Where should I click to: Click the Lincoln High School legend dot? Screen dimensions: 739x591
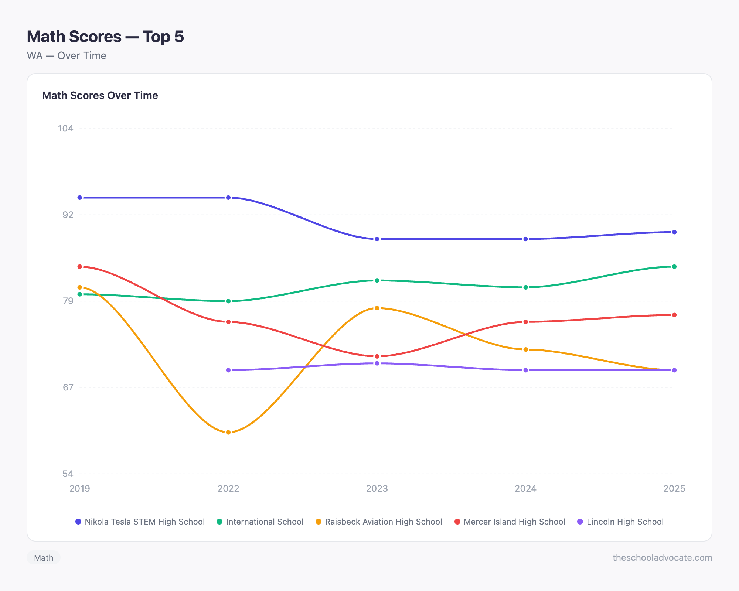pyautogui.click(x=580, y=522)
